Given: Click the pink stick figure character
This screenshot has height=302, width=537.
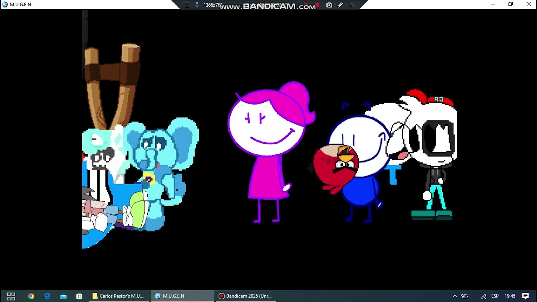Looking at the screenshot, I should click(271, 151).
